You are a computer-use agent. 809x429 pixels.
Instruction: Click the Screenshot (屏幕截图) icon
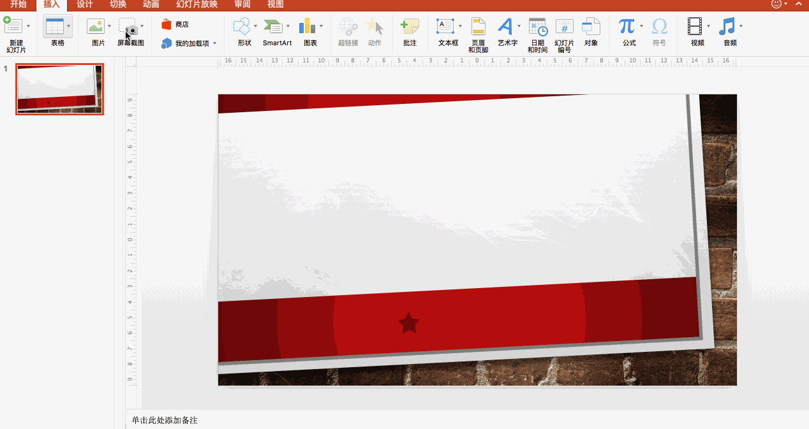128,26
